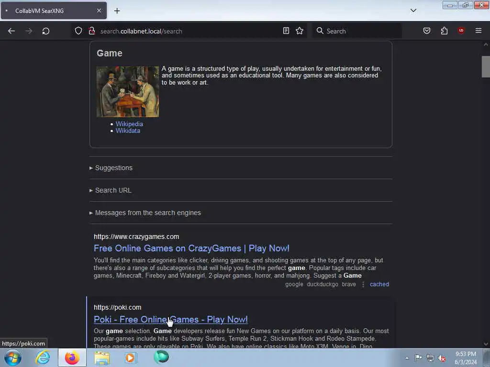Click the brave engine label

(349, 284)
